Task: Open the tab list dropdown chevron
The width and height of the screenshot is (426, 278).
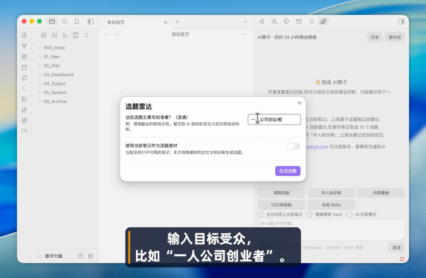Action: pos(245,22)
